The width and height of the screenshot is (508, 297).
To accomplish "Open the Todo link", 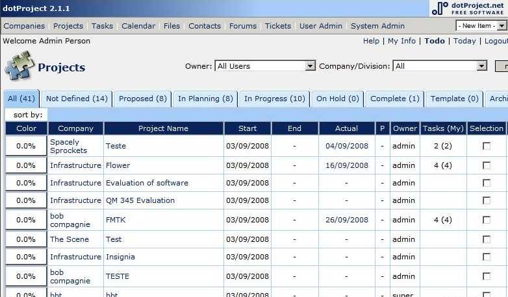I will pyautogui.click(x=435, y=41).
